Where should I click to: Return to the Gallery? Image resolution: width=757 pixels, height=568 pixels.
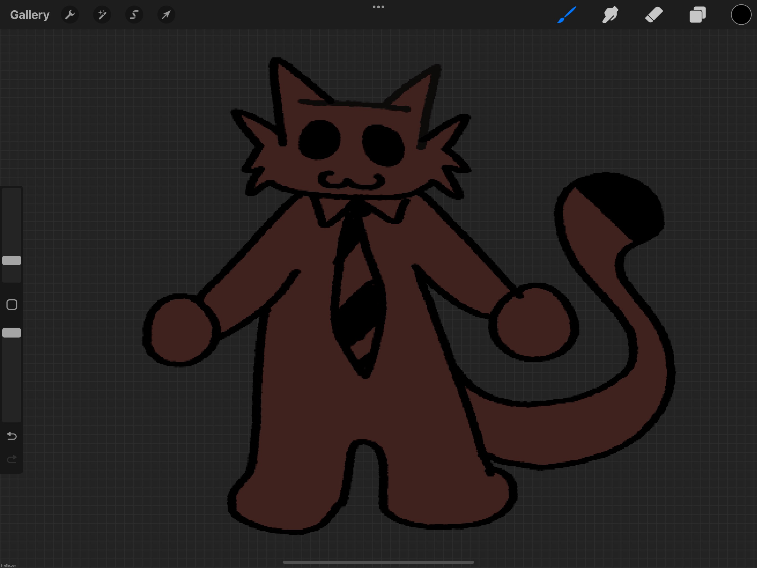click(x=30, y=15)
